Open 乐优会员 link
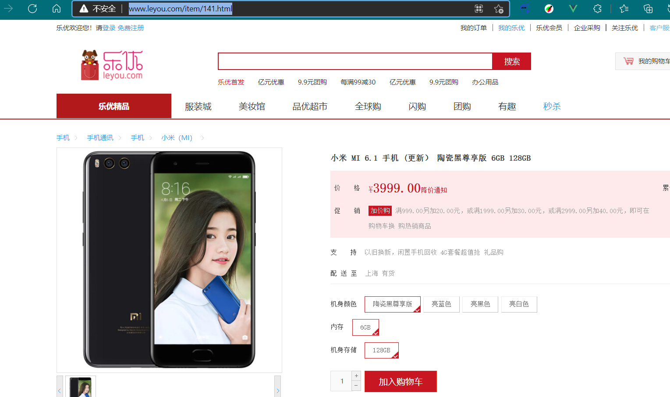Viewport: 670px width, 397px height. tap(549, 28)
